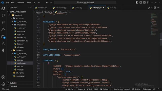Open the Source Control view
This screenshot has height=91, width=162.
(x=3, y=22)
